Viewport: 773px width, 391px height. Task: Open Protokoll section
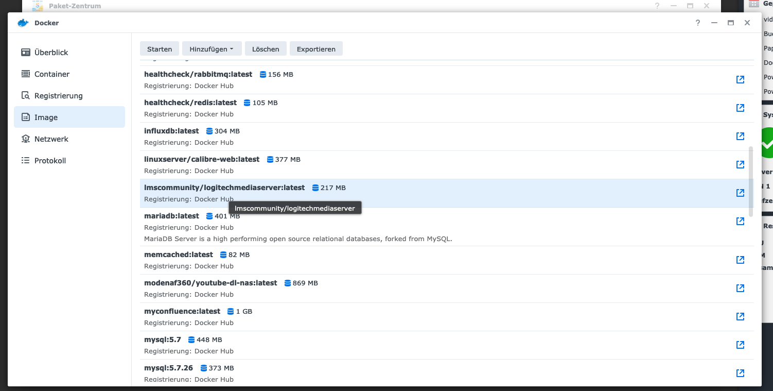69,161
